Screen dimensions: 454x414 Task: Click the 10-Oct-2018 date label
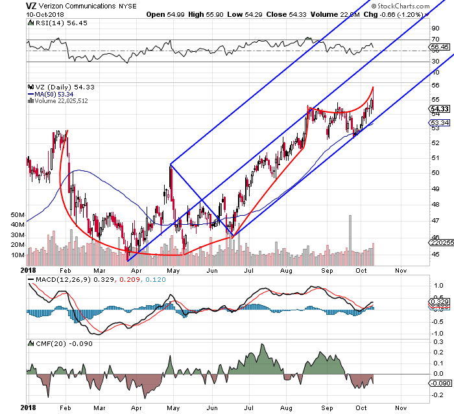pyautogui.click(x=45, y=14)
